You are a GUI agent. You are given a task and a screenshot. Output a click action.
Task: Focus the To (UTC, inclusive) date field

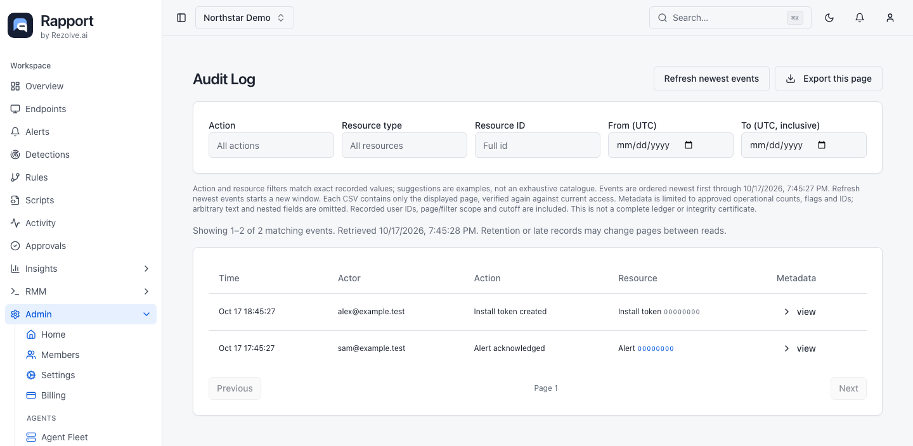(x=804, y=145)
